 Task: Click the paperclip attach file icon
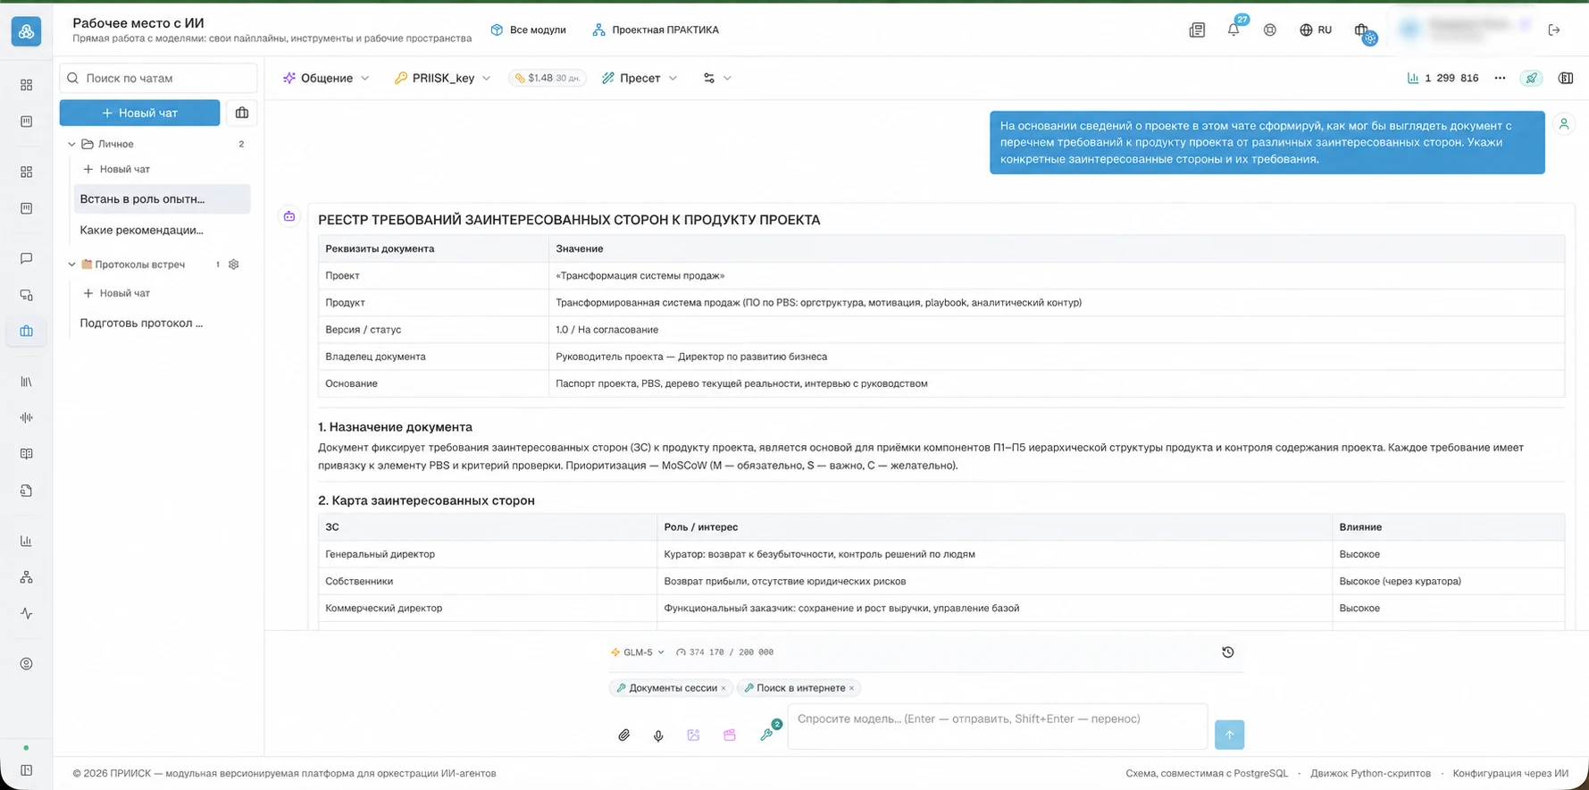(x=623, y=735)
